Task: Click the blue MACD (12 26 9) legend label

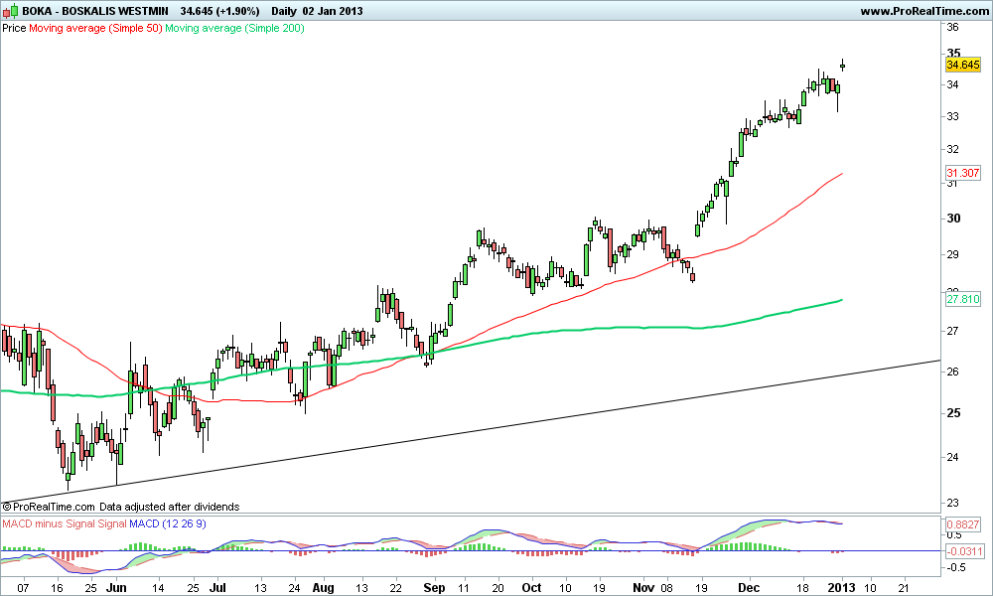Action: tap(167, 523)
